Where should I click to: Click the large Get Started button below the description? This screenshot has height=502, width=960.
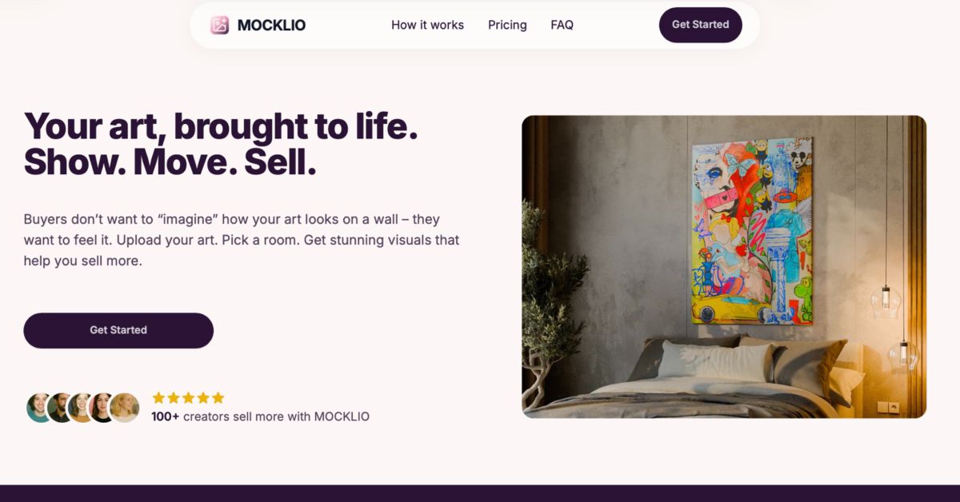coord(118,329)
